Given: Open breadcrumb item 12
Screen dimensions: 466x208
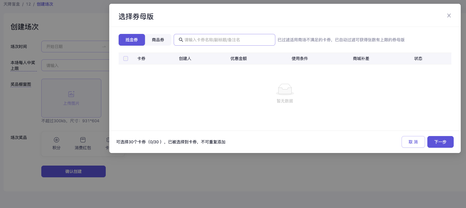Looking at the screenshot, I should [x=28, y=4].
